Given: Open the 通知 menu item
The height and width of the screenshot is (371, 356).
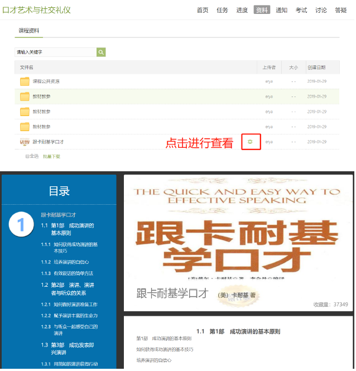Looking at the screenshot, I should click(x=282, y=10).
